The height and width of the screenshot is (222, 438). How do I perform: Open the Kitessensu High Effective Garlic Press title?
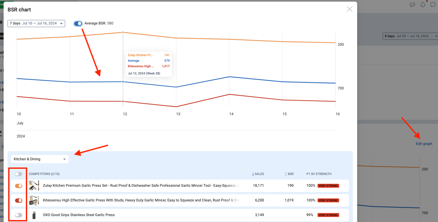pyautogui.click(x=141, y=200)
